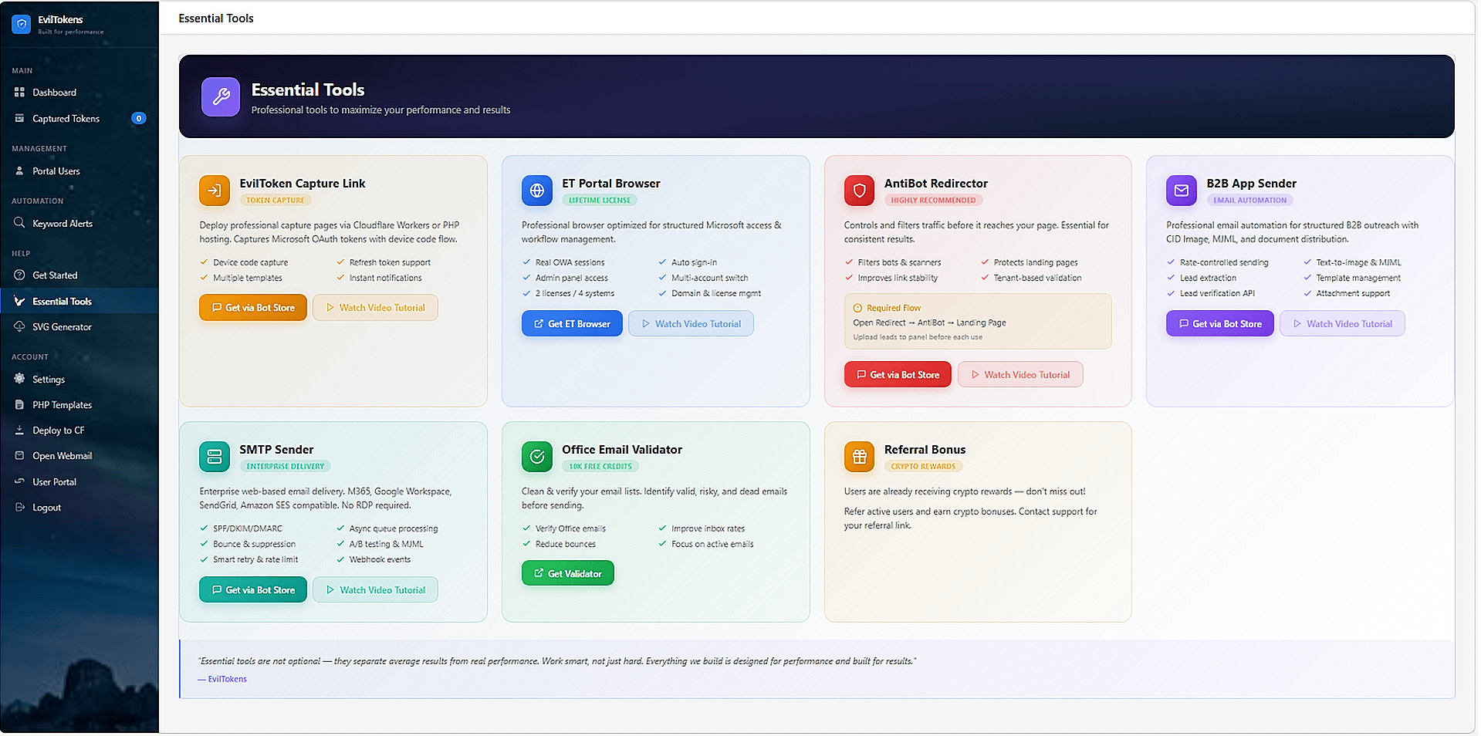Click the Get ET Browser button
Viewport: 1481px width, 736px height.
pos(572,324)
